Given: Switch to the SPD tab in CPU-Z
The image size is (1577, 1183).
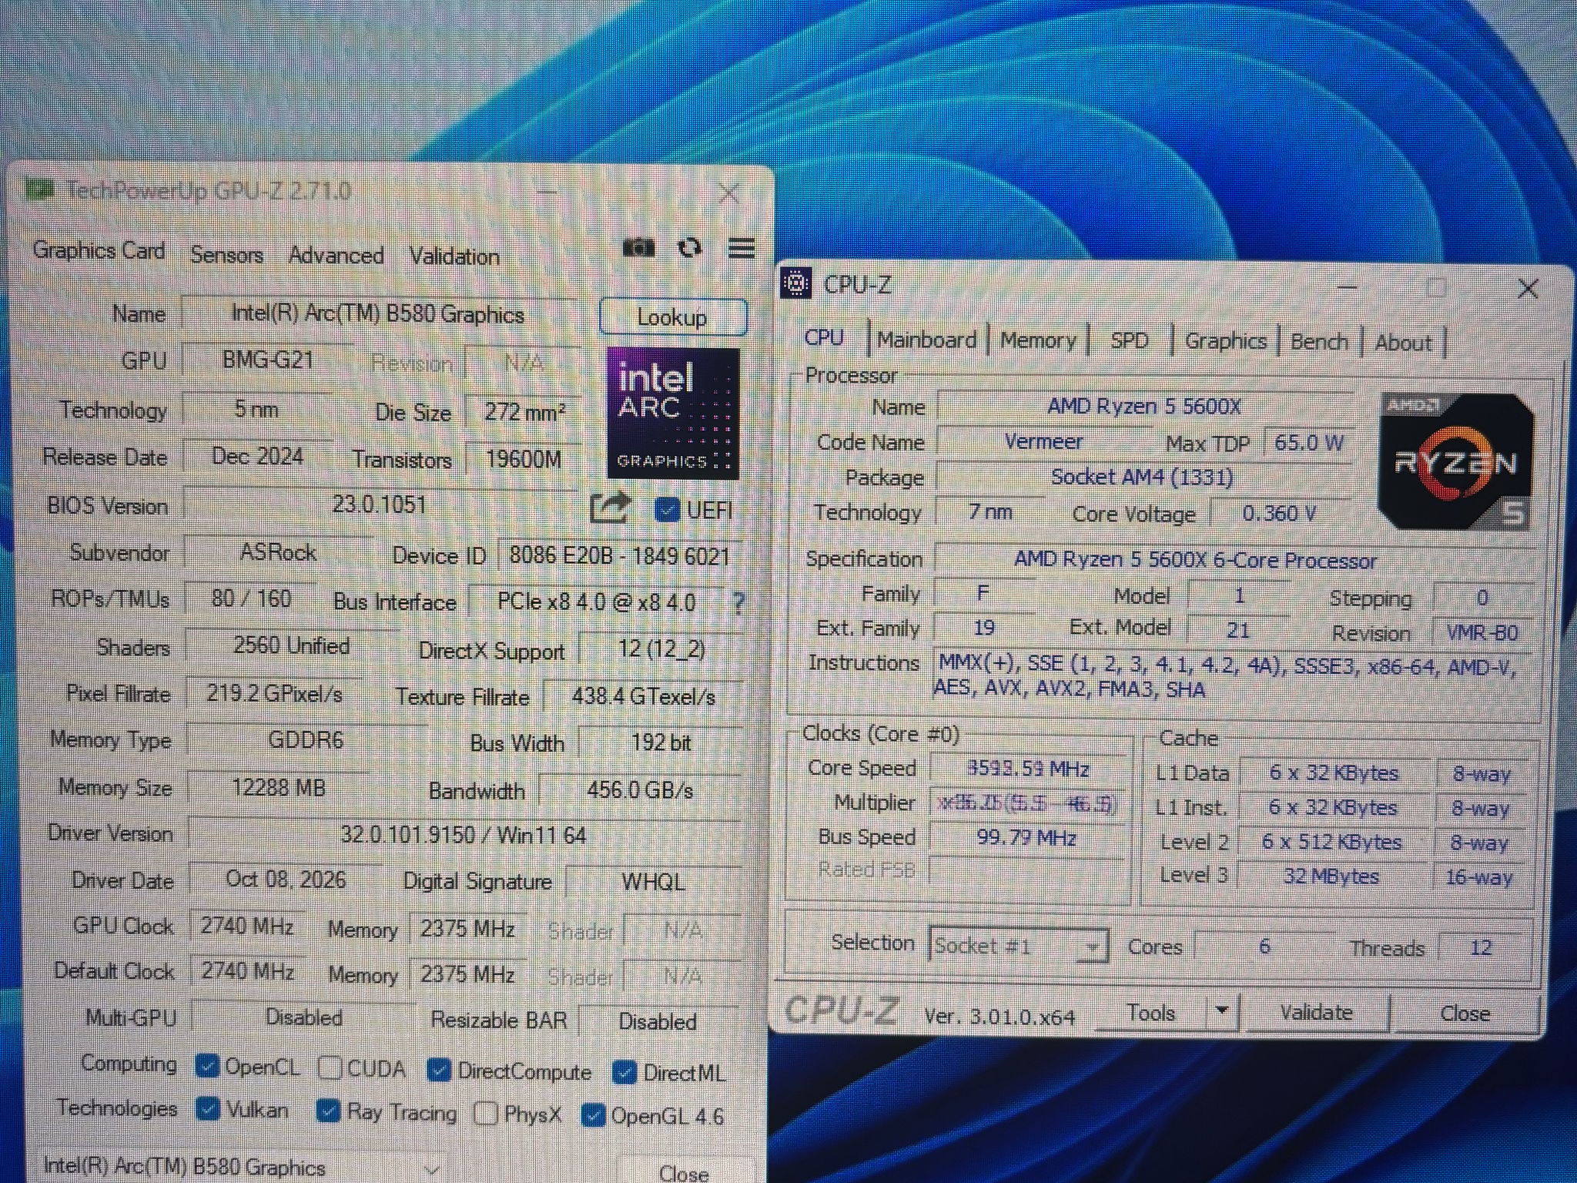Looking at the screenshot, I should [x=1129, y=340].
